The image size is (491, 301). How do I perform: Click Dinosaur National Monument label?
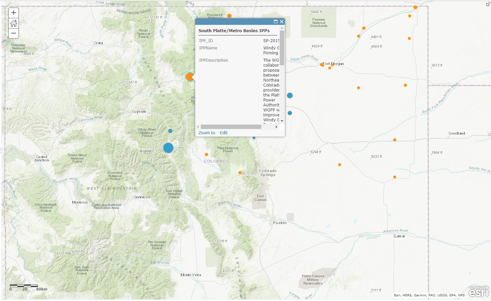pos(19,48)
